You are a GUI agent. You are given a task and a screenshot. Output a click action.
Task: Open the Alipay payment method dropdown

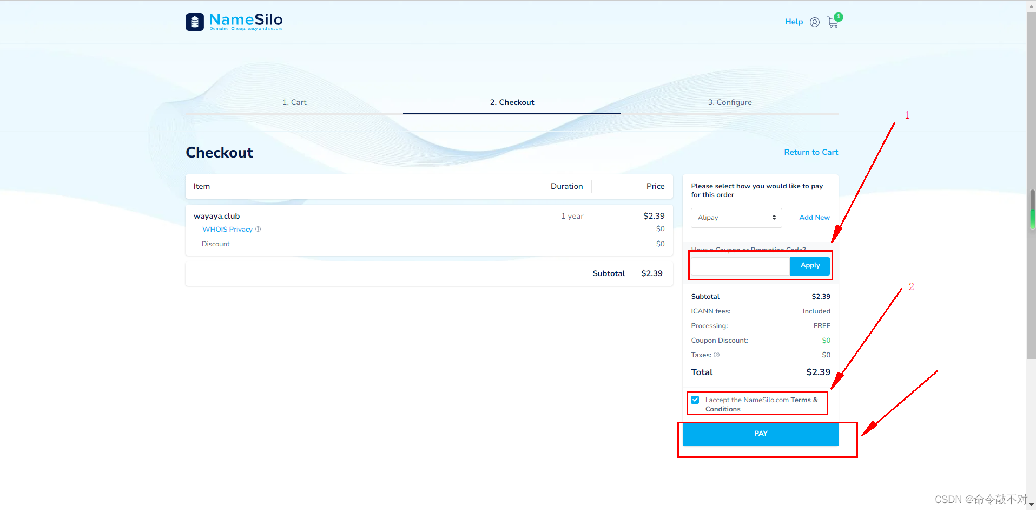(736, 218)
